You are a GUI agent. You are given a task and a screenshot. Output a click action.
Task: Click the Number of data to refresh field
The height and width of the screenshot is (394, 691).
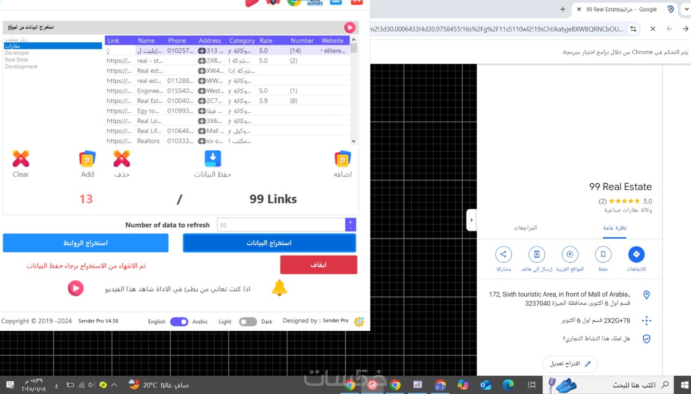pyautogui.click(x=281, y=225)
